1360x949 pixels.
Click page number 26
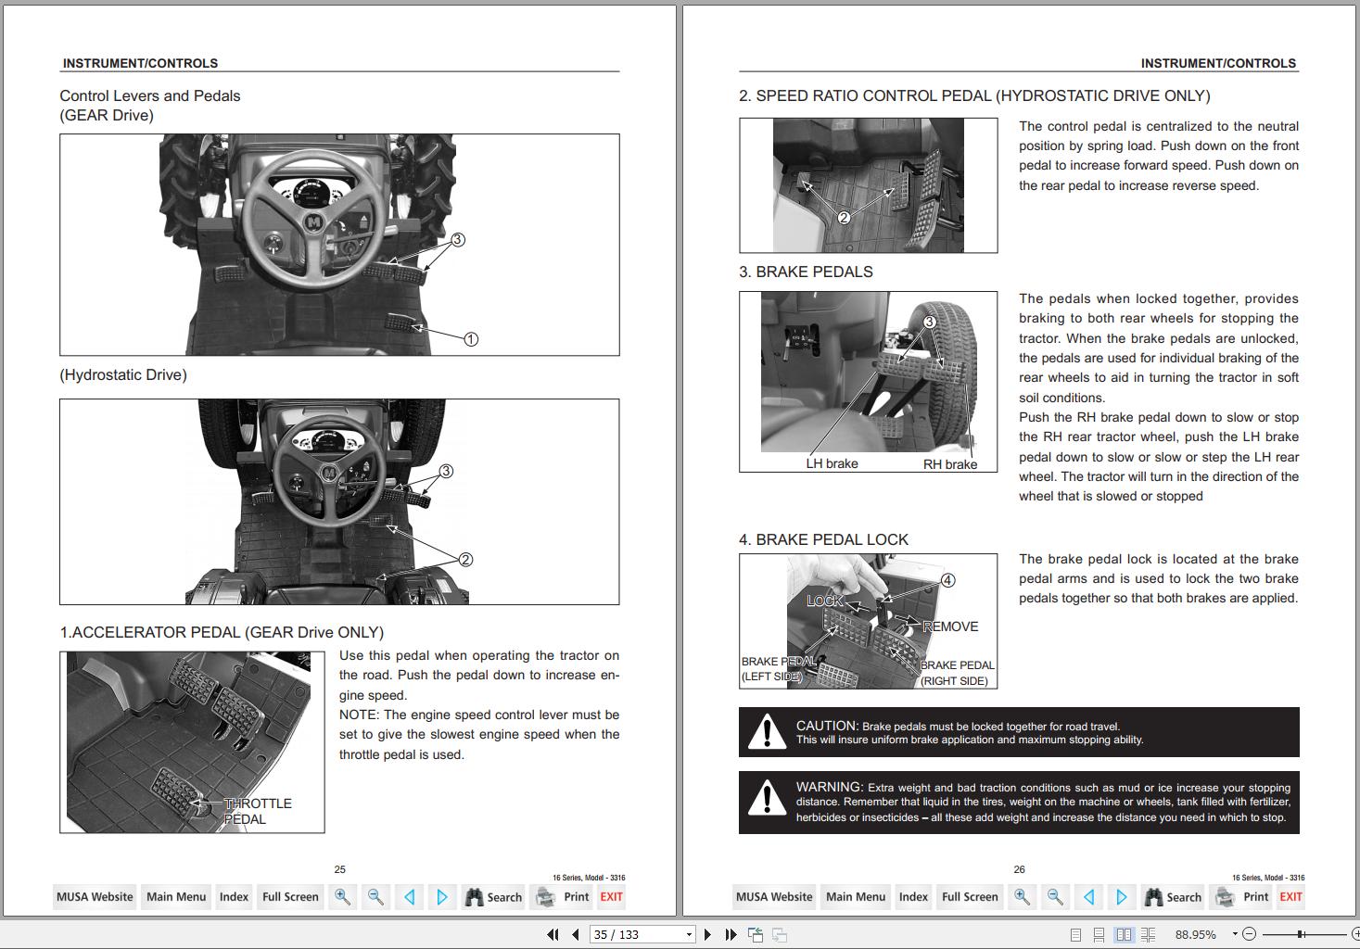[1019, 869]
